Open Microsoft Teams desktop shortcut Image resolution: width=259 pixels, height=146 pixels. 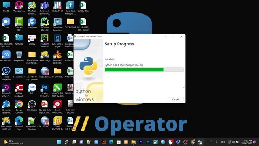[45, 8]
